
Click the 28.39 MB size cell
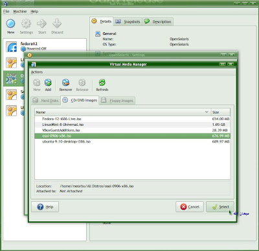pos(220,130)
